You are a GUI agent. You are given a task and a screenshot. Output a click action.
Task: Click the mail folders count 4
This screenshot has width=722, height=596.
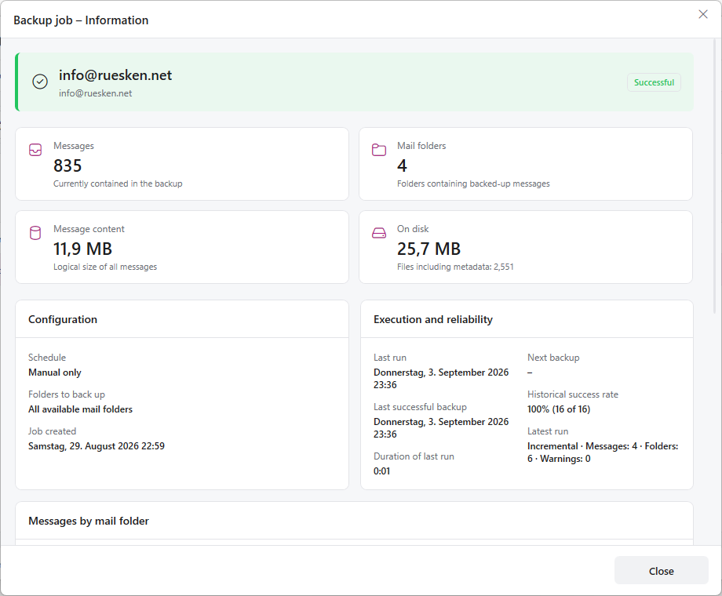402,165
